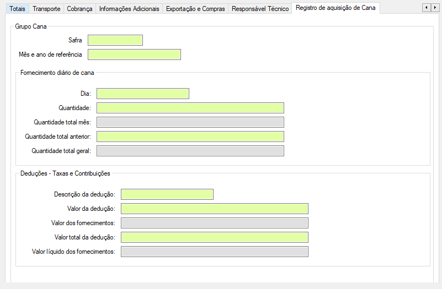Screen dimensions: 442x289
Task: Focus the Mês e ano de referência field
Action: 134,54
